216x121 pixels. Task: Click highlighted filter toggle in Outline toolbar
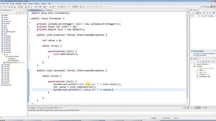(x=206, y=62)
